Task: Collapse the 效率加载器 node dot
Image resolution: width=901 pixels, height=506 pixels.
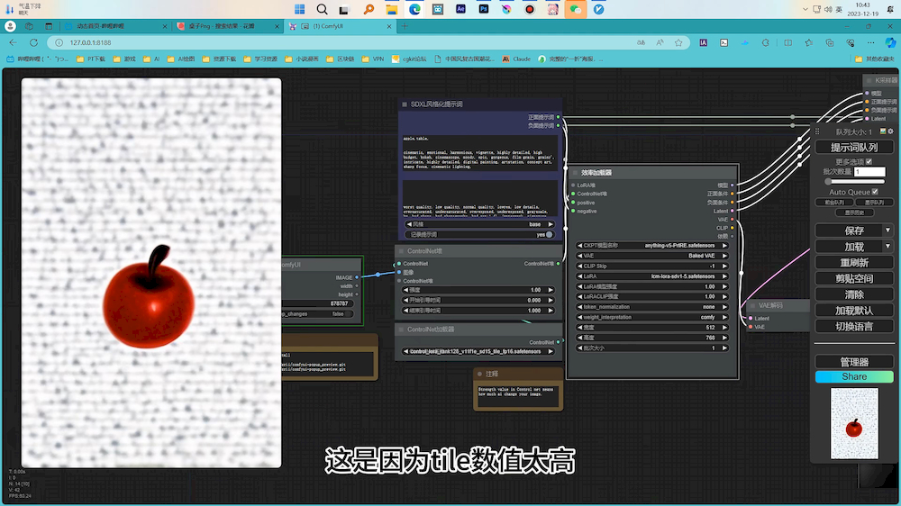Action: [x=575, y=172]
